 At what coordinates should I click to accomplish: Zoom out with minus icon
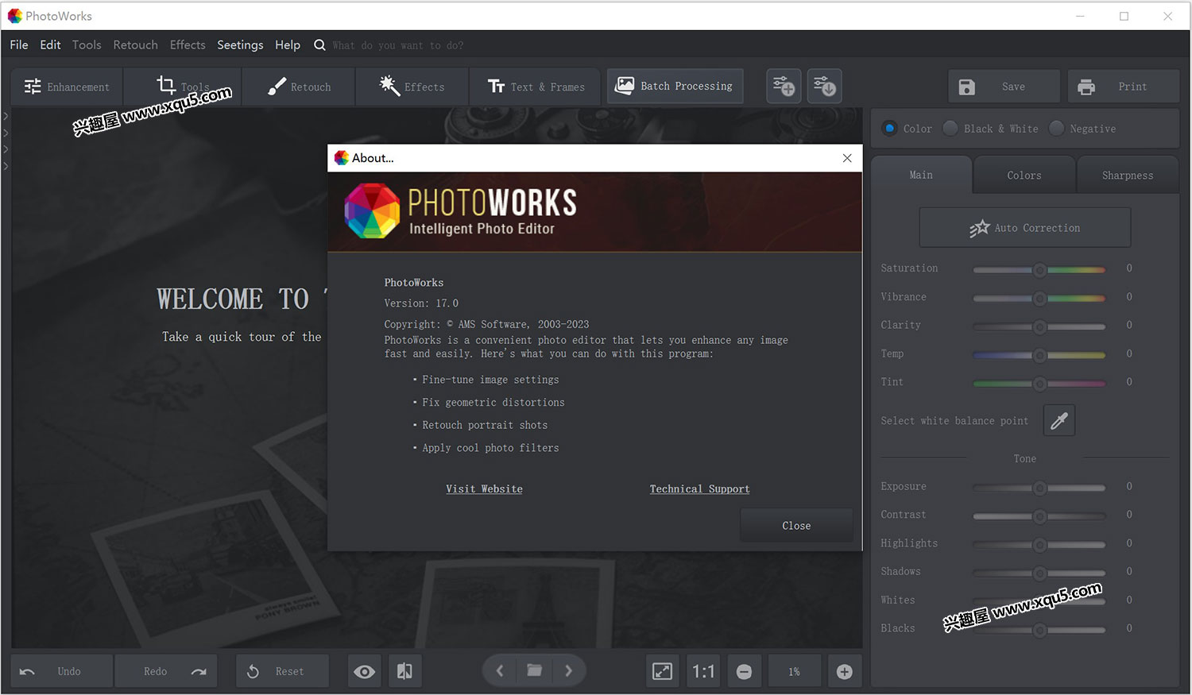coord(744,672)
